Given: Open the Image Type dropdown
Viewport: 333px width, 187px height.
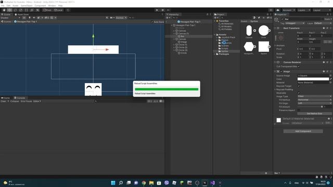Looking at the screenshot, I should (x=314, y=96).
